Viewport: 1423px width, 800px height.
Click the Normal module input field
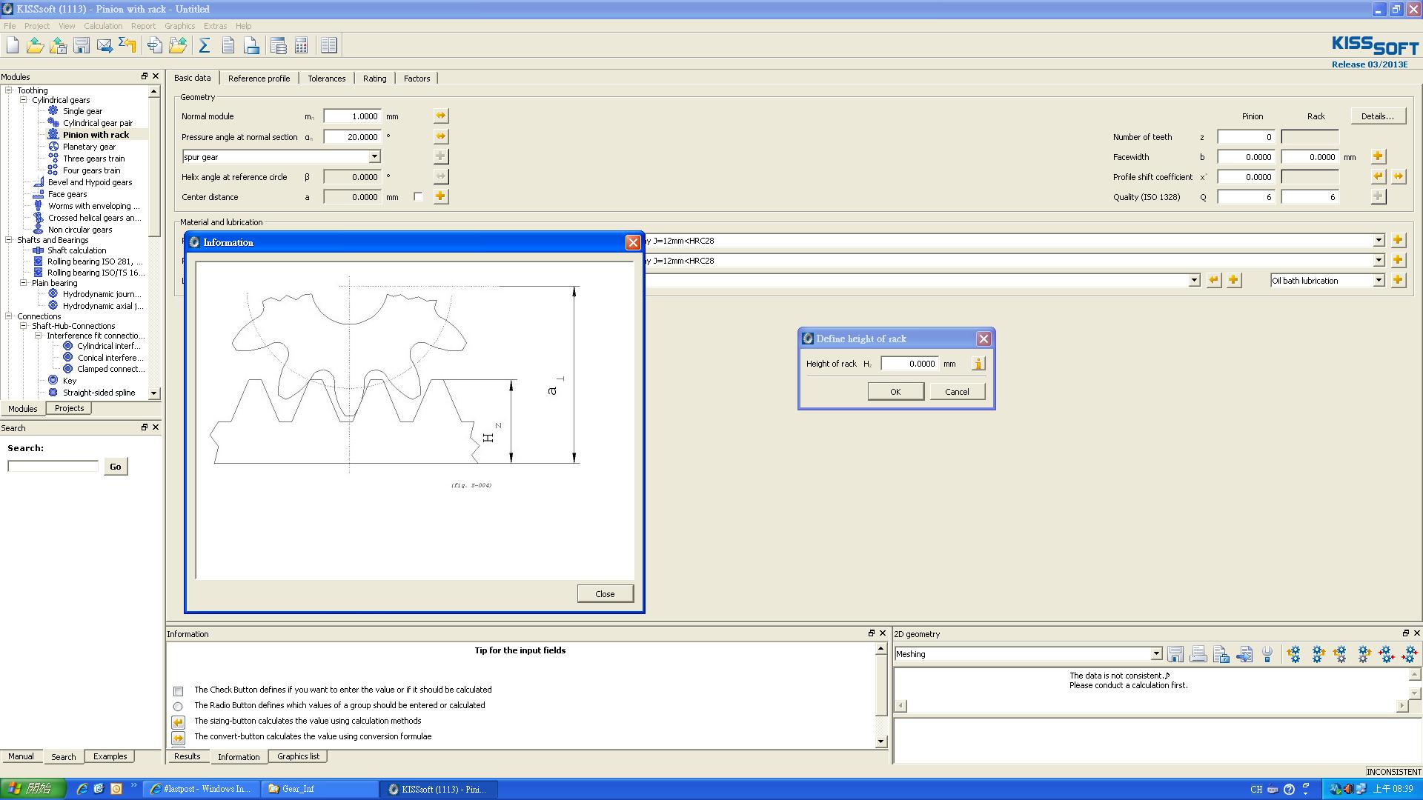(x=352, y=116)
